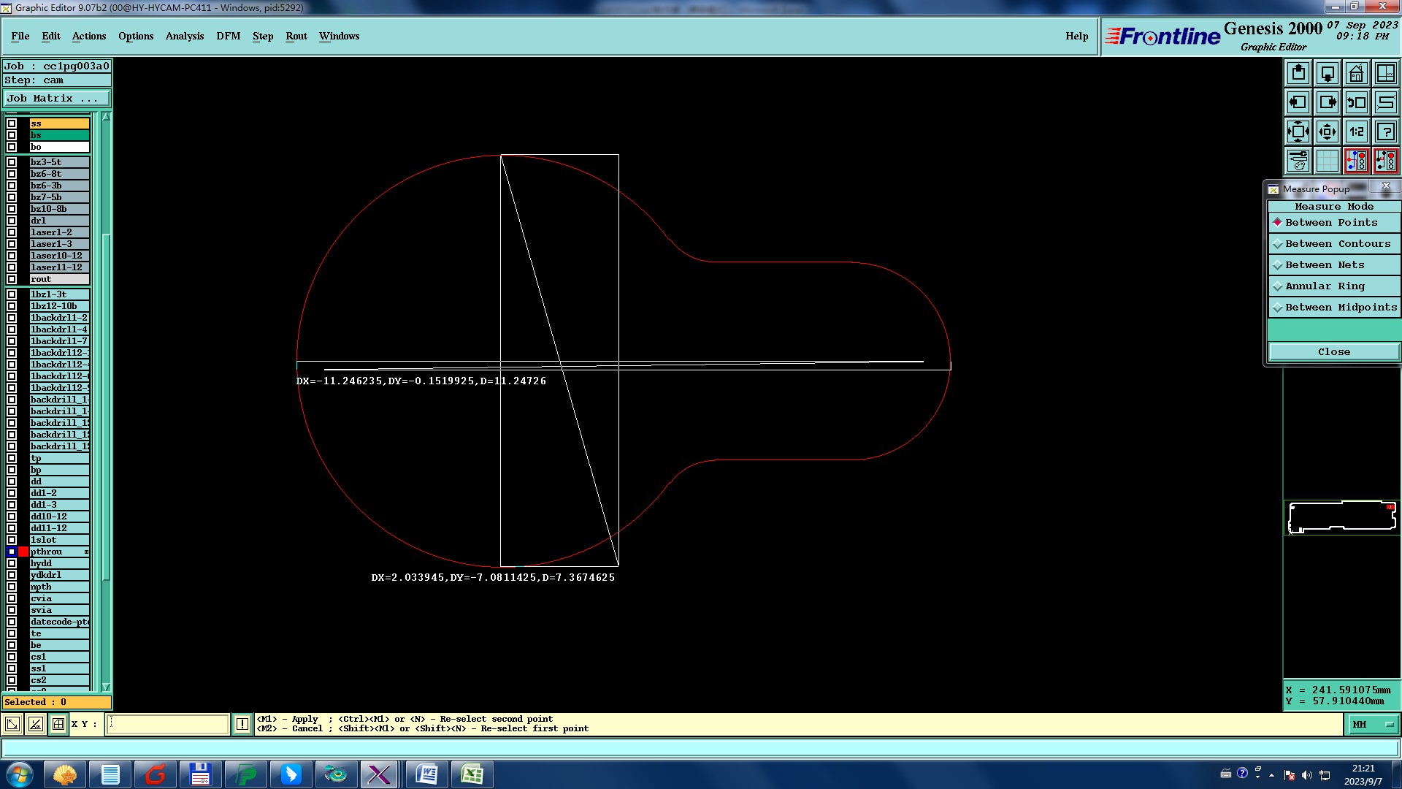Click the question mark help-area icon
The width and height of the screenshot is (1402, 789).
pos(1385,131)
